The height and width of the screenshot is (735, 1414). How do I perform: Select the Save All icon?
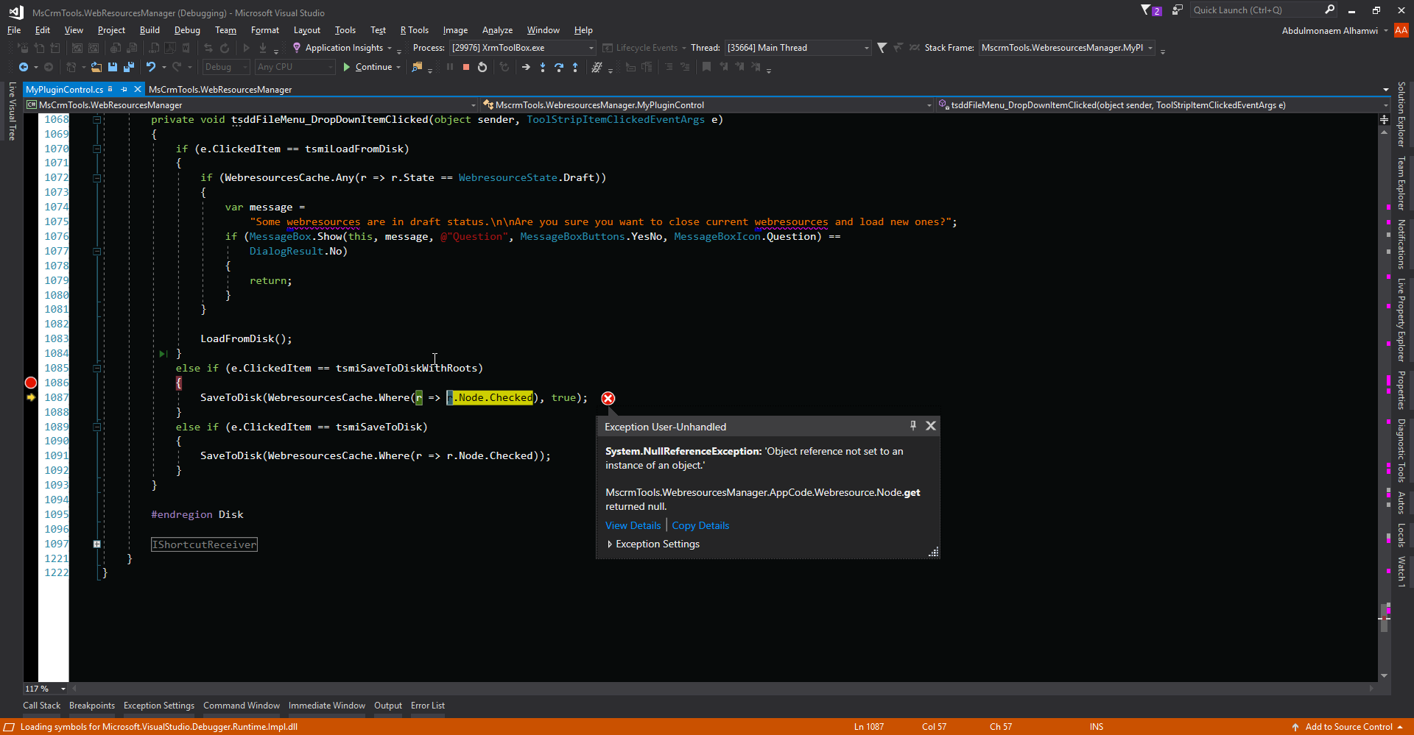pyautogui.click(x=128, y=67)
